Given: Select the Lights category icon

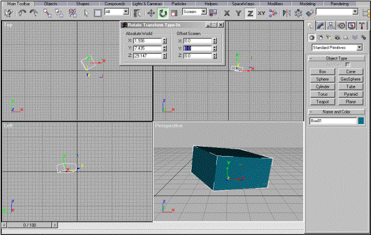Looking at the screenshot, I should coord(329,38).
